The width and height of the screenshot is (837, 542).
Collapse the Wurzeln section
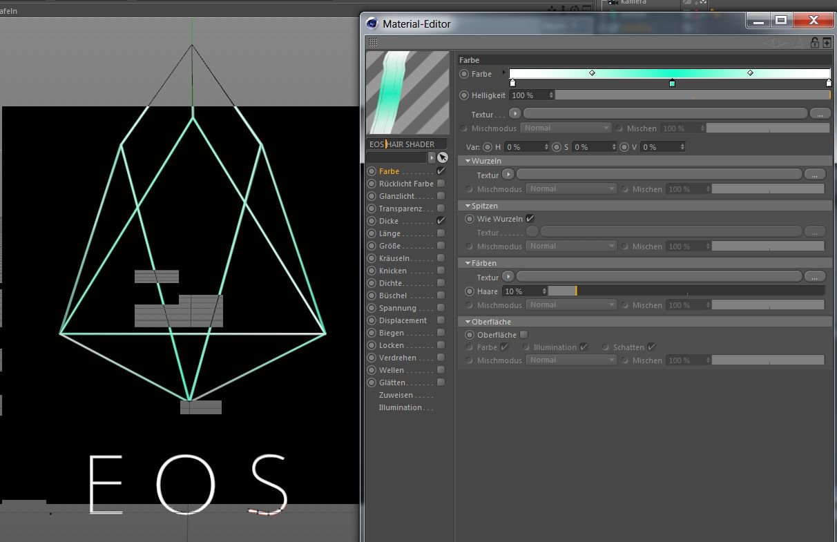468,161
